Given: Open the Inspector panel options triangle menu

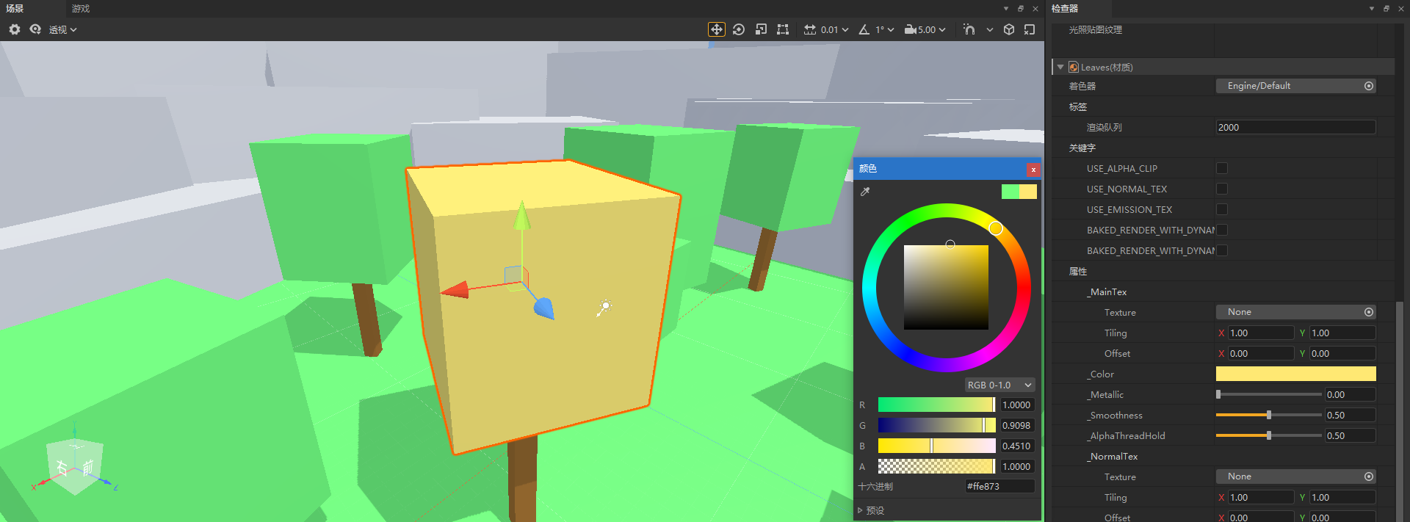Looking at the screenshot, I should 1372,9.
